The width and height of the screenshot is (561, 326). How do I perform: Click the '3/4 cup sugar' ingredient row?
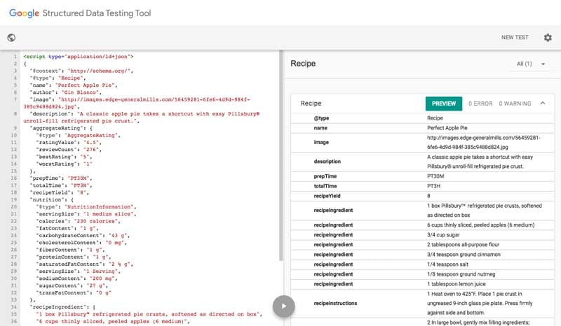[x=422, y=235]
